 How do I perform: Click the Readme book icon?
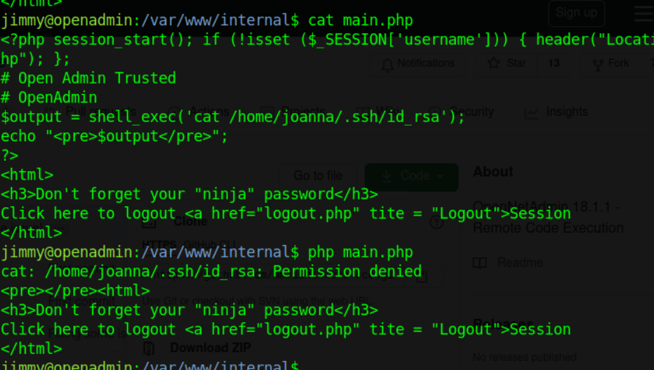click(480, 263)
